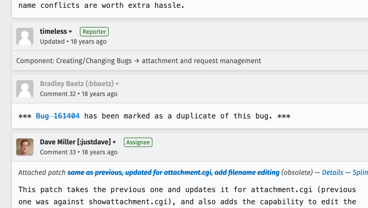368x208 pixels.
Task: Click the timeless username
Action: pyautogui.click(x=53, y=31)
